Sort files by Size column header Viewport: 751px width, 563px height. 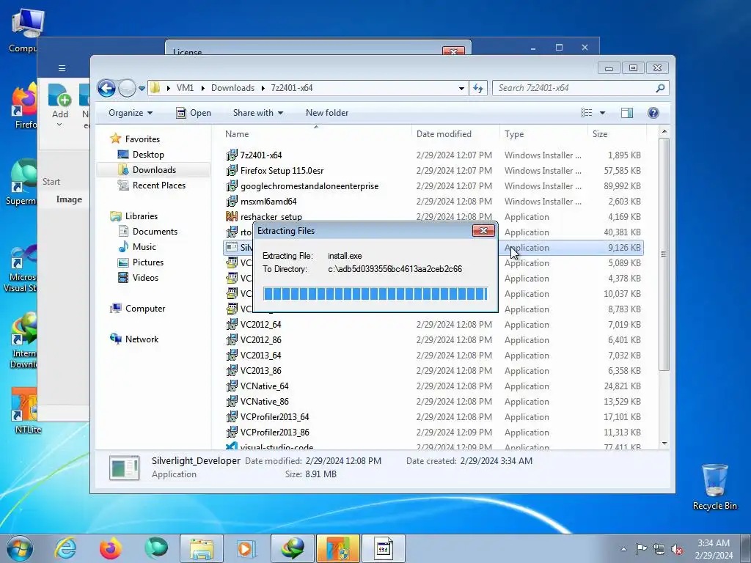pos(617,134)
